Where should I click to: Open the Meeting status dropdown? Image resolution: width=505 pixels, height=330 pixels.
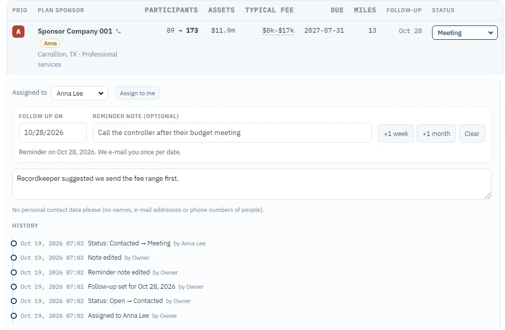(x=464, y=33)
